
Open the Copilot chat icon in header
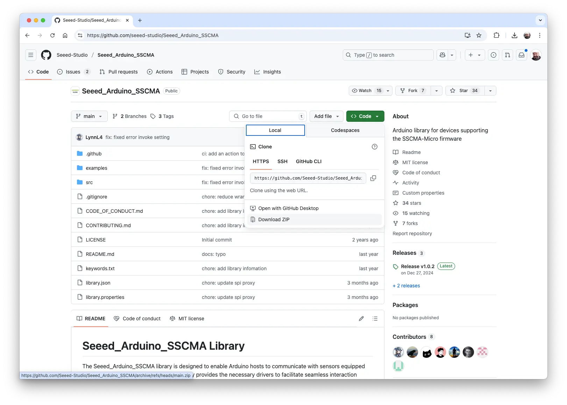tap(442, 55)
